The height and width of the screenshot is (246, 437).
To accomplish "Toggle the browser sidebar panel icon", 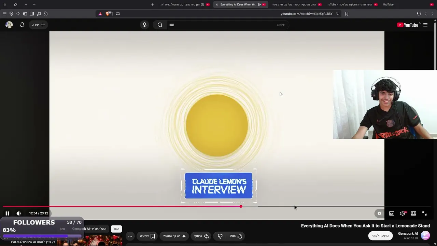I will pyautogui.click(x=32, y=14).
